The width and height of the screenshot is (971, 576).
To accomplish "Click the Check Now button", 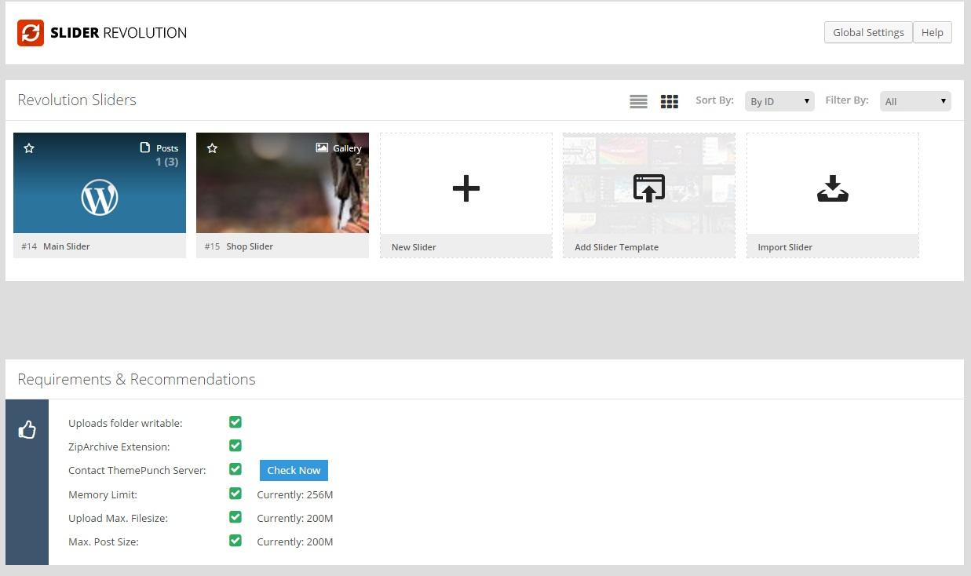I will pyautogui.click(x=294, y=470).
